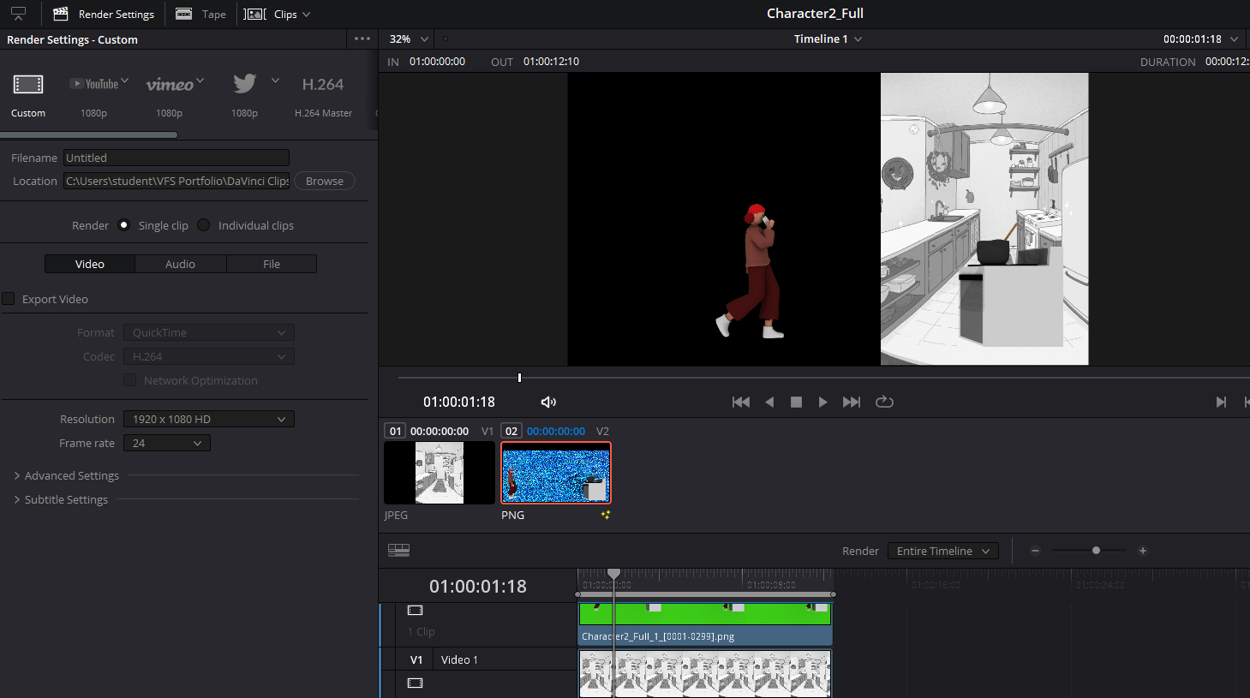Click the large timeline timecode 01:00:01:18

478,586
